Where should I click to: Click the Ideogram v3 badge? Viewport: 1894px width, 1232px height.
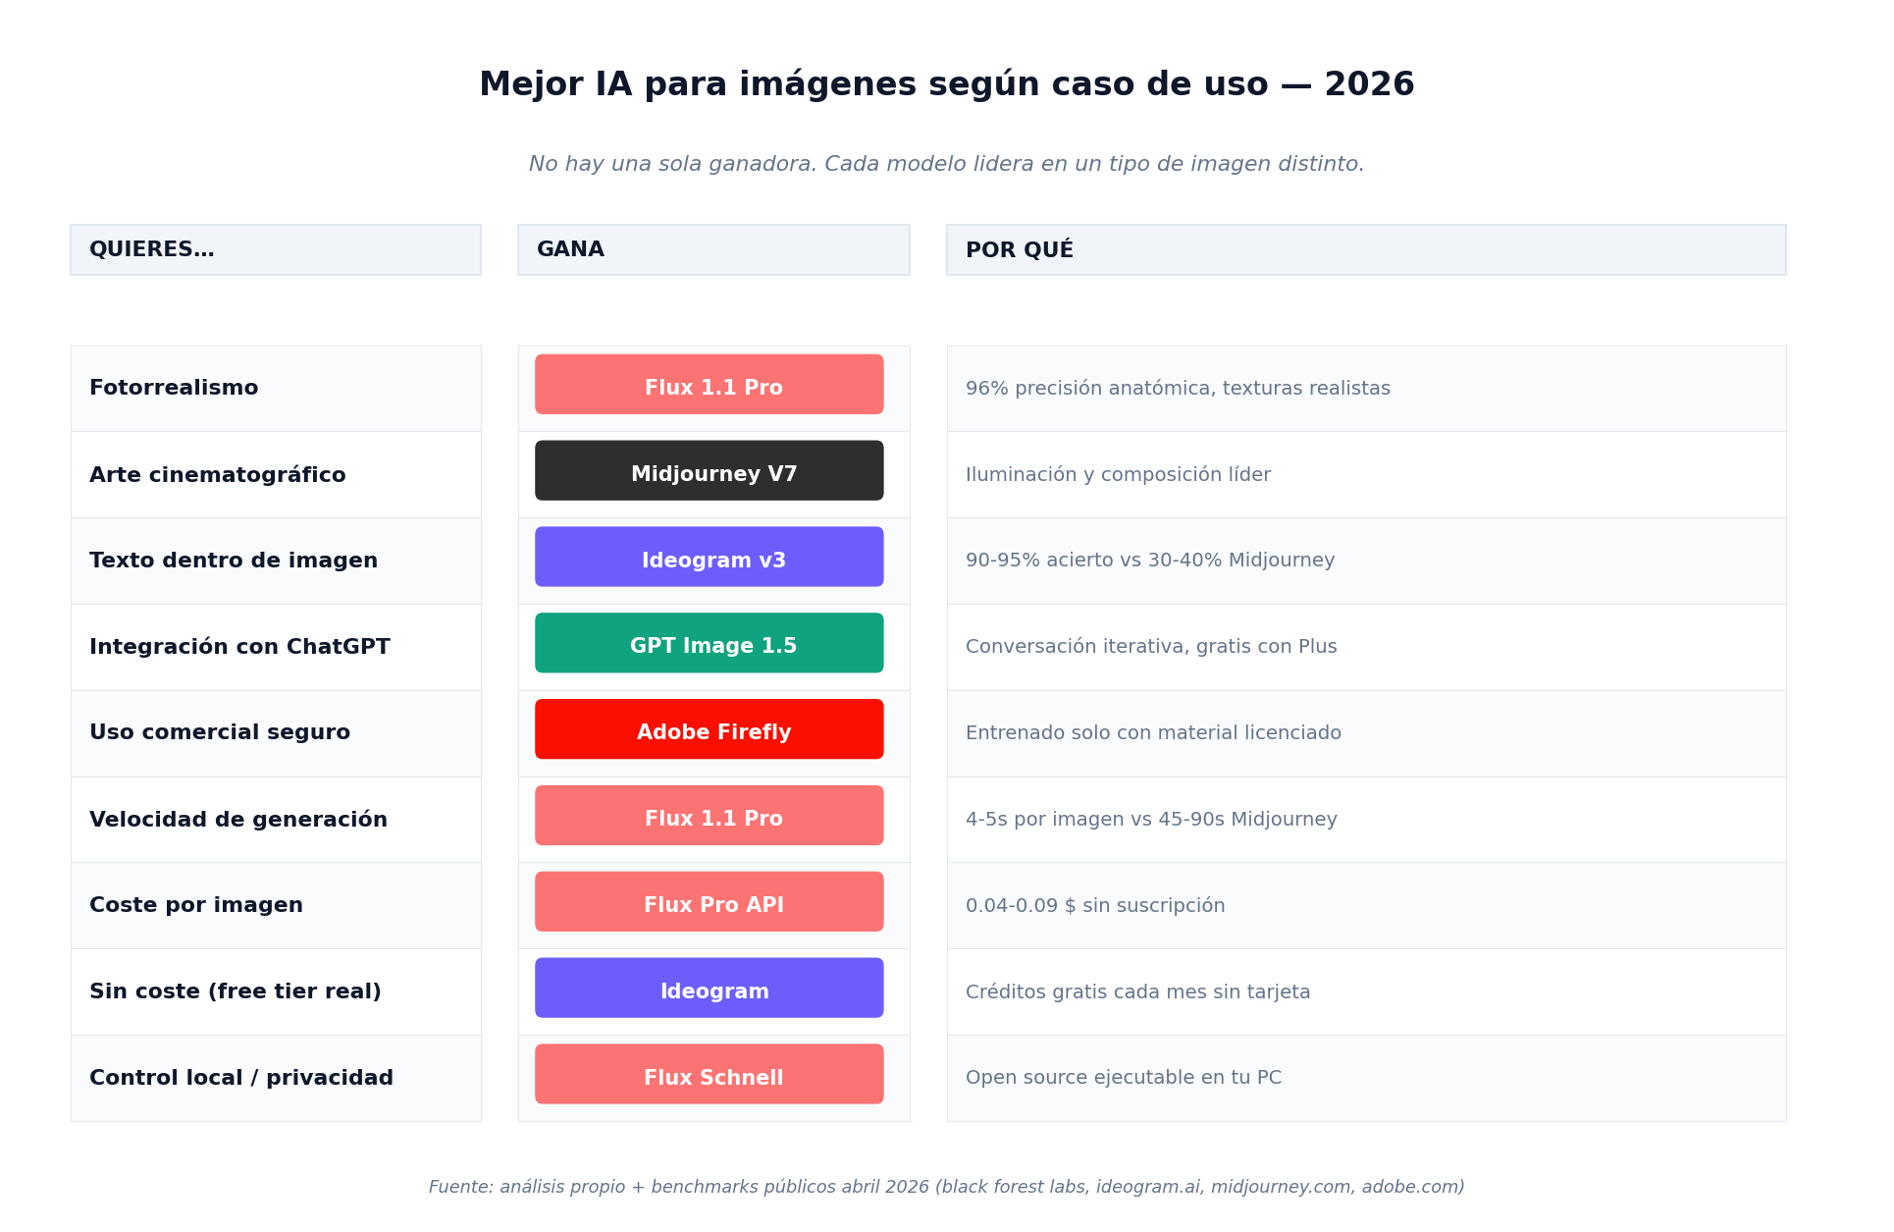[710, 557]
